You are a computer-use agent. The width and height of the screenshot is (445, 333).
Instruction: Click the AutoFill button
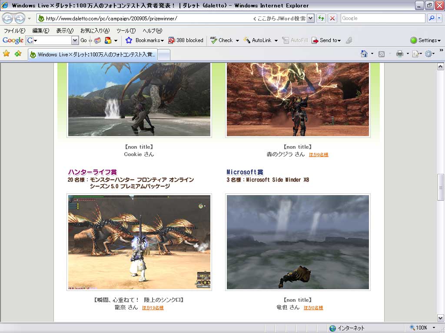pos(295,40)
